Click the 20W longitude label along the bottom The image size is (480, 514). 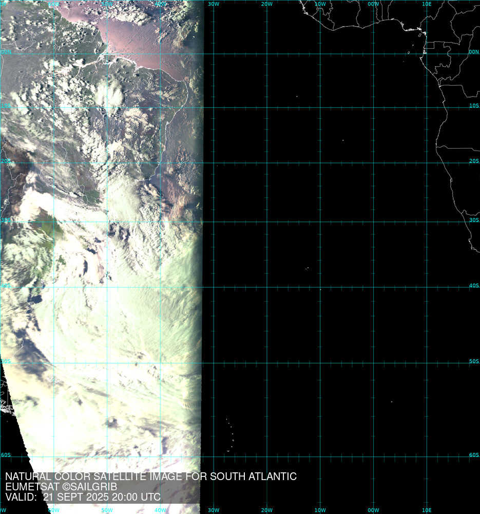coord(266,510)
